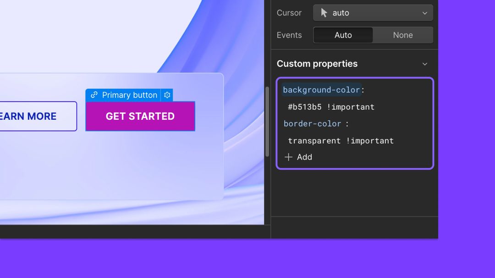Edit the #b513b5 background-color value
Screen dimensions: 495x278
click(x=331, y=107)
